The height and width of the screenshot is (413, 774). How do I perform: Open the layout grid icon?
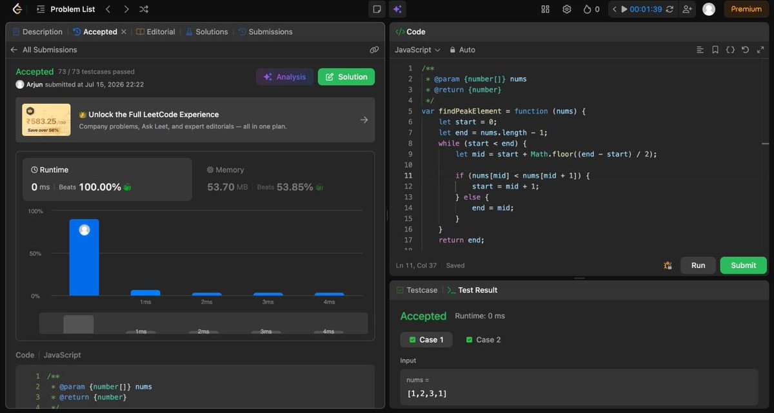pos(545,9)
